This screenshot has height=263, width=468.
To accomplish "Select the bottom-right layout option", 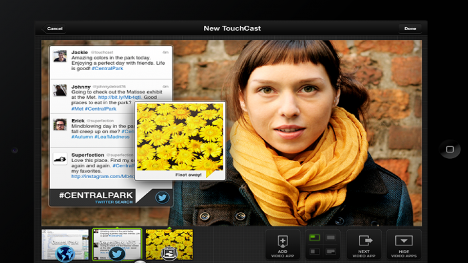I will (x=331, y=251).
